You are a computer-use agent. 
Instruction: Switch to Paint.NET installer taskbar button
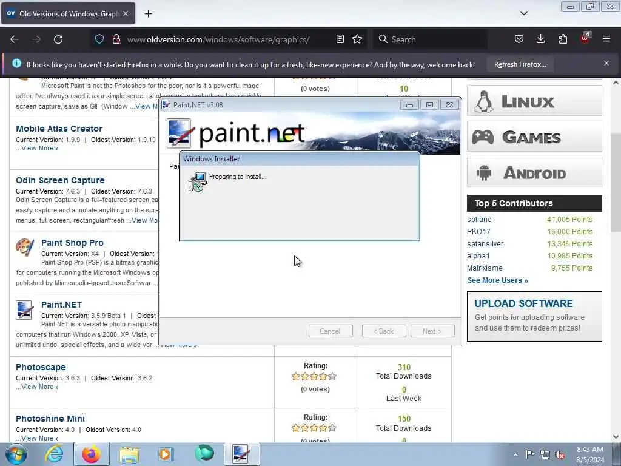(241, 454)
